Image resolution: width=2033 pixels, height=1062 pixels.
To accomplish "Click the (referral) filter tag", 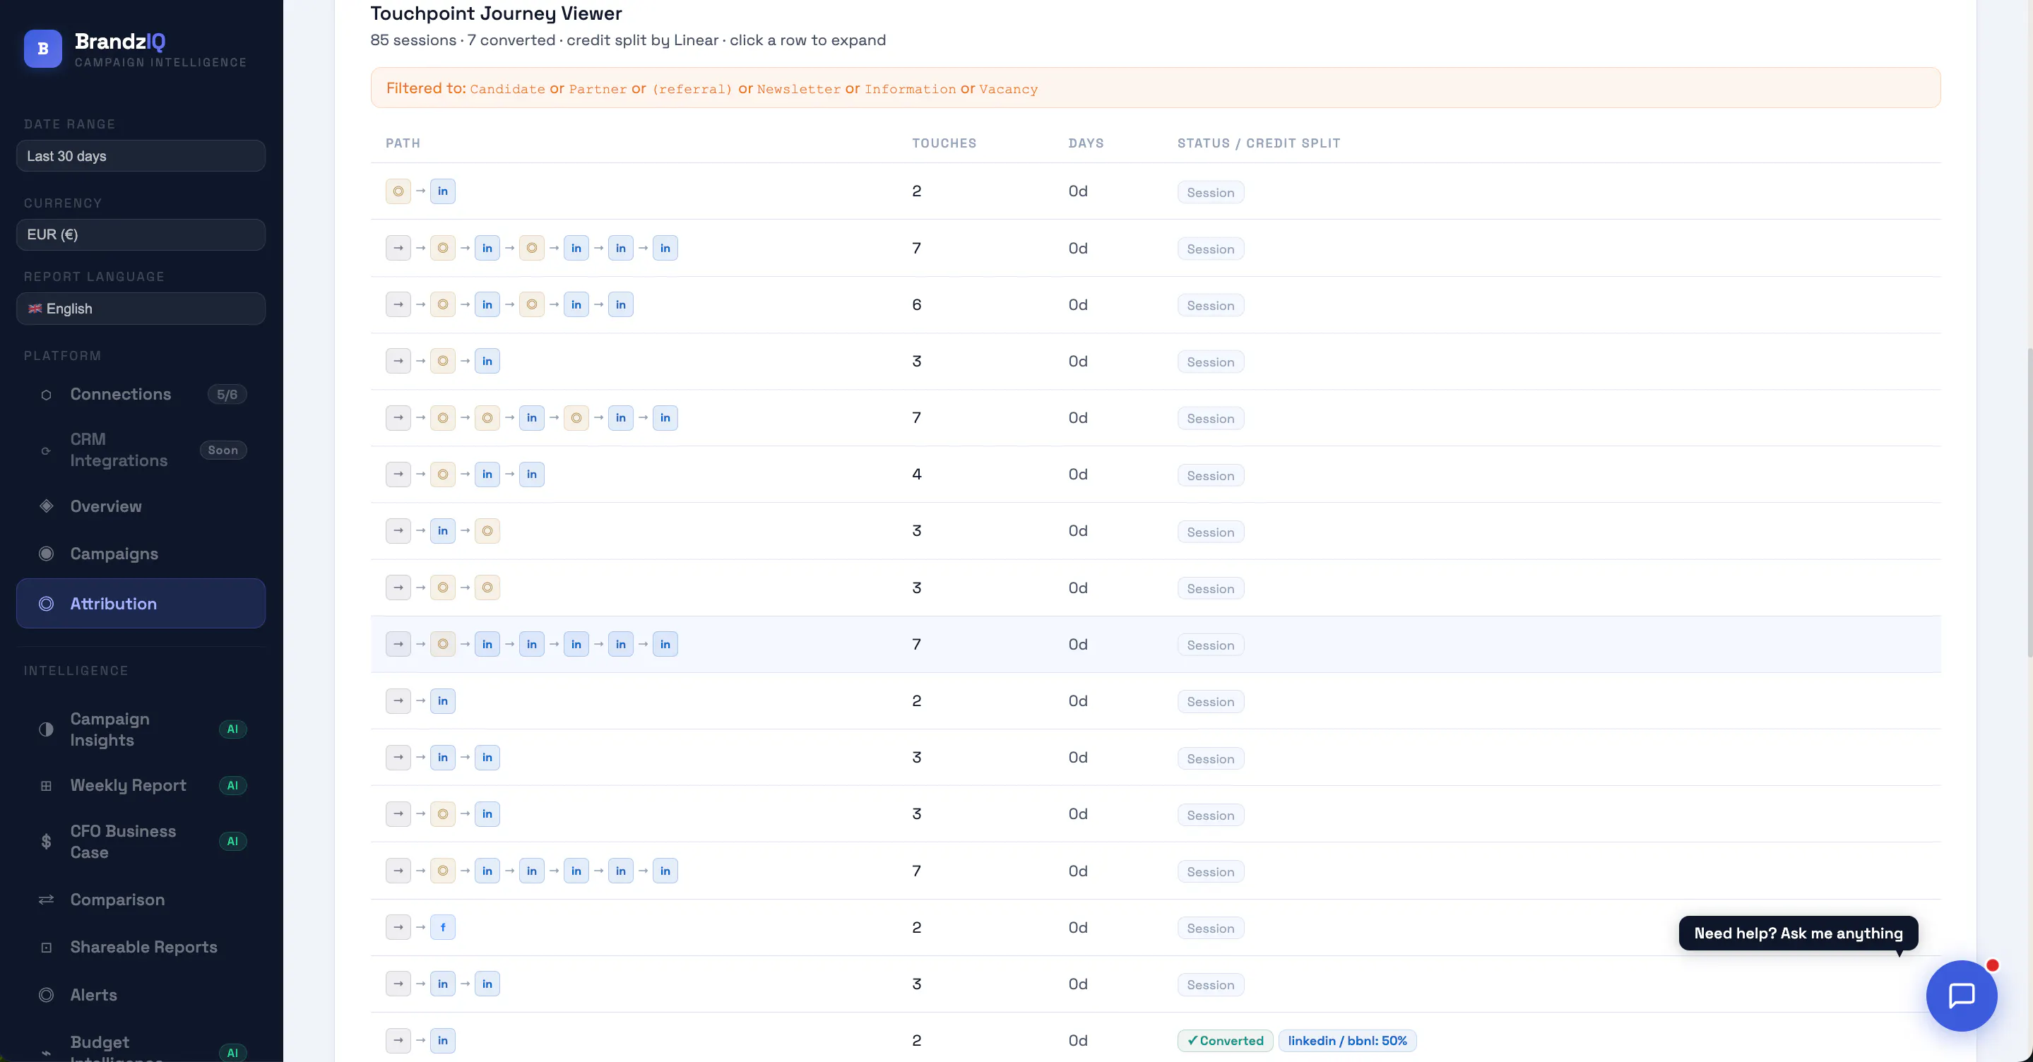I will pos(692,89).
